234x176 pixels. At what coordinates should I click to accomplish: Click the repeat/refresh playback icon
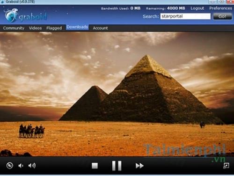click(x=10, y=166)
